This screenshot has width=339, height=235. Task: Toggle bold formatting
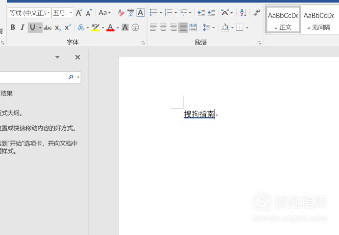13,27
